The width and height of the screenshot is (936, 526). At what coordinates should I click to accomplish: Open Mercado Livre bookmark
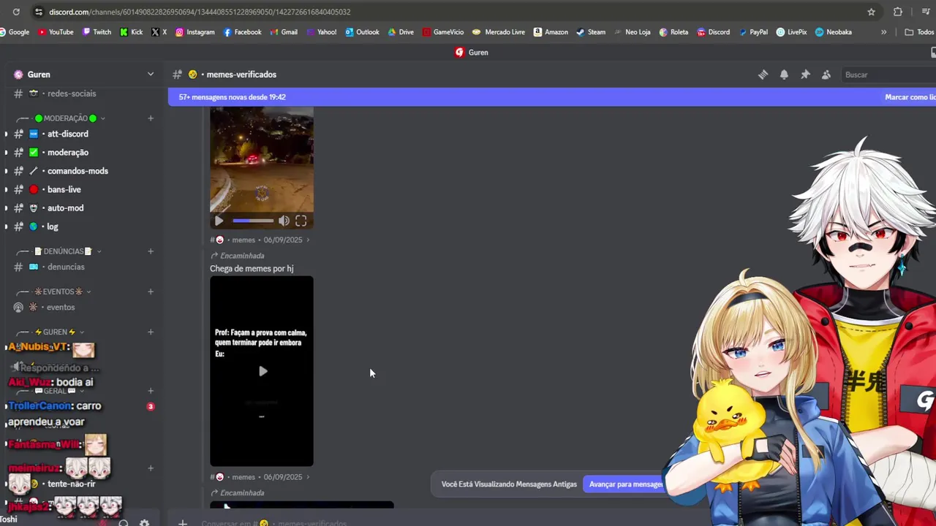[499, 32]
